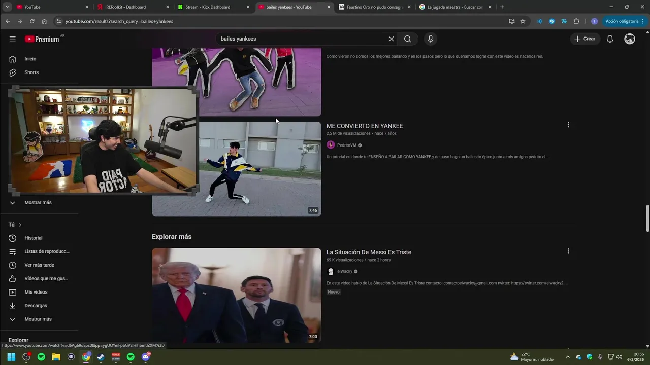Close the IRLToolkit Dashboard tab
The width and height of the screenshot is (650, 365).
[x=168, y=7]
